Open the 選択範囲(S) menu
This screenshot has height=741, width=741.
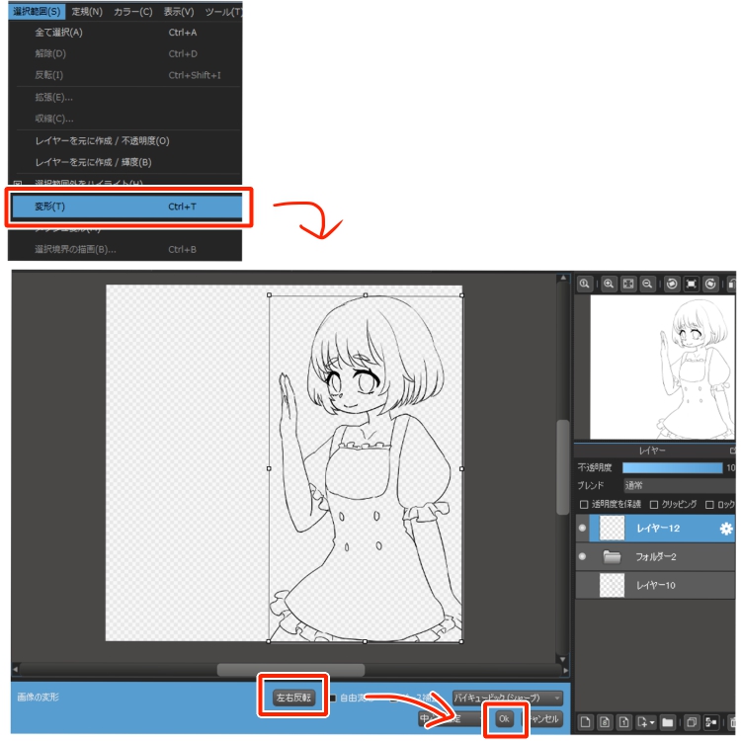(x=37, y=11)
